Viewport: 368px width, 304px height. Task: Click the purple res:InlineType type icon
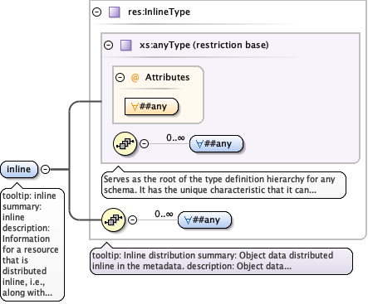(115, 12)
